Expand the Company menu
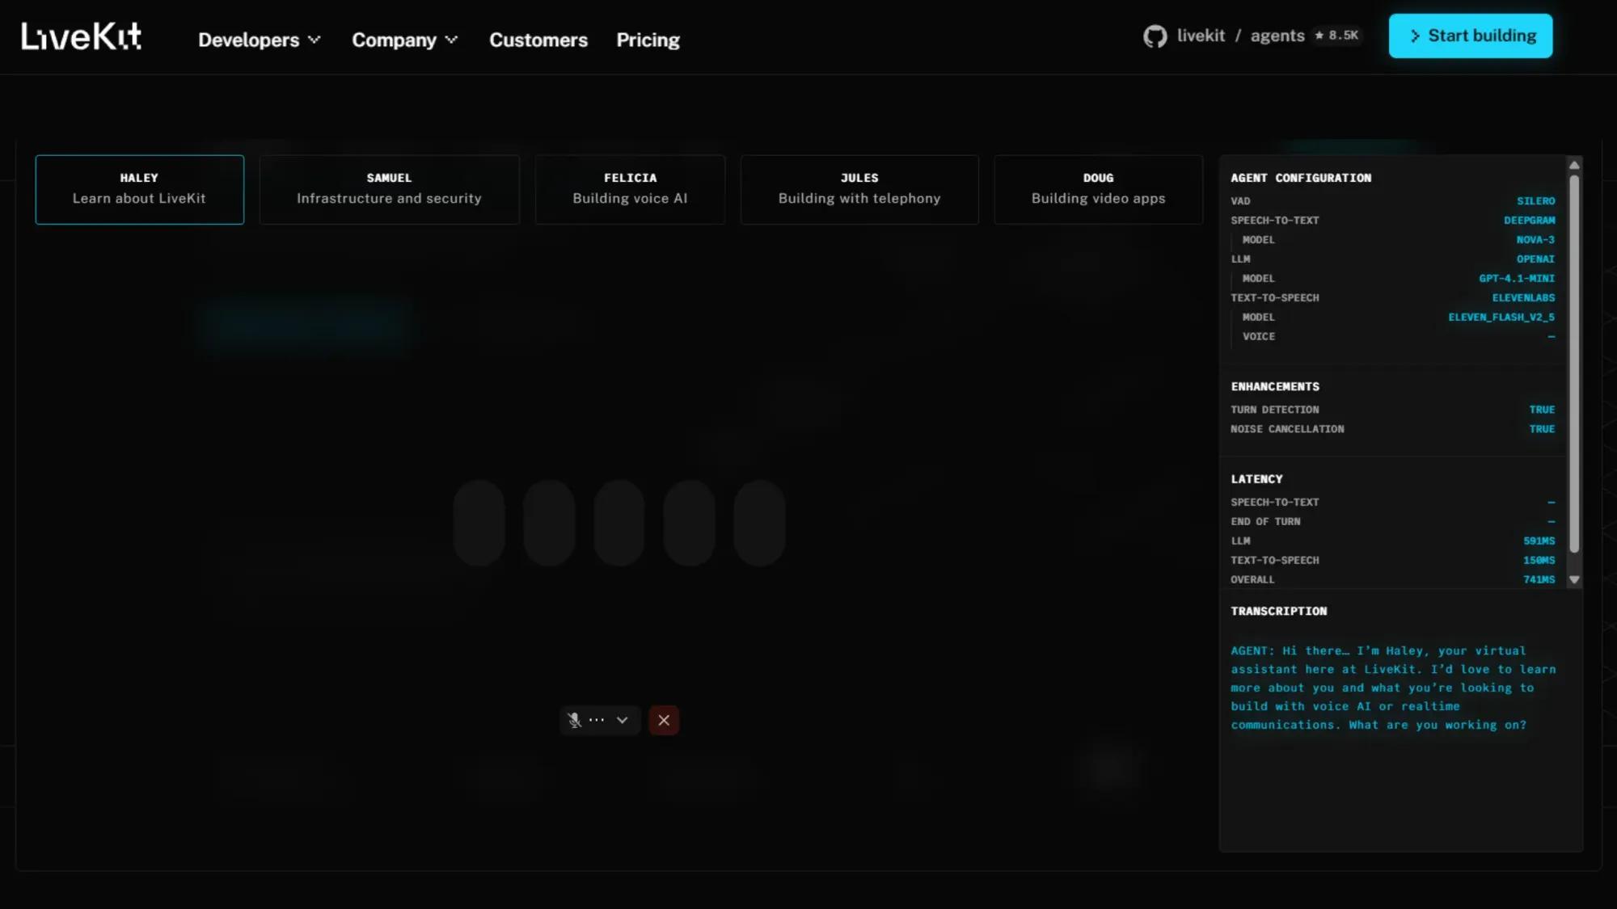The width and height of the screenshot is (1617, 909). [x=404, y=40]
